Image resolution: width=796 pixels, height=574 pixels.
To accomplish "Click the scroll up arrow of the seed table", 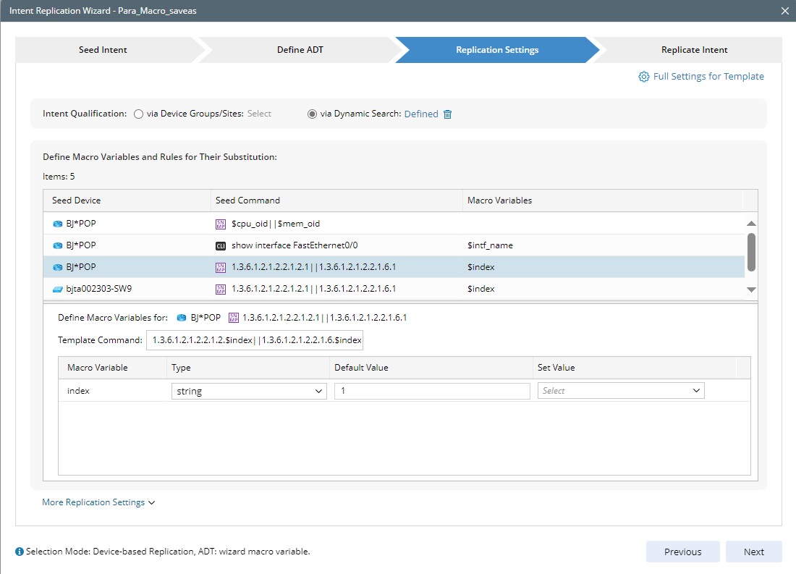I will coord(751,224).
